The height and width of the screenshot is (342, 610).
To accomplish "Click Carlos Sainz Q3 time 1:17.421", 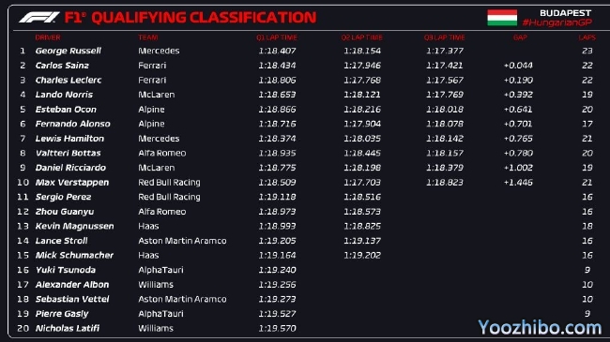I will (445, 66).
